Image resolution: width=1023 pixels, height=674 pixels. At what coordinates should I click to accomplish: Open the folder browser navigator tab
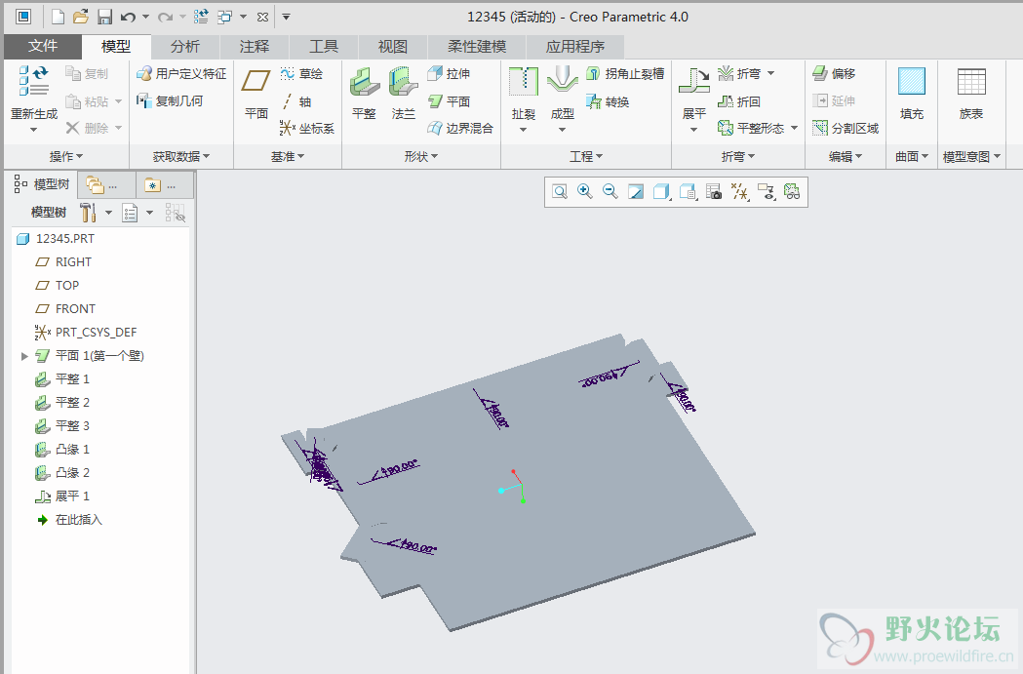pos(106,186)
